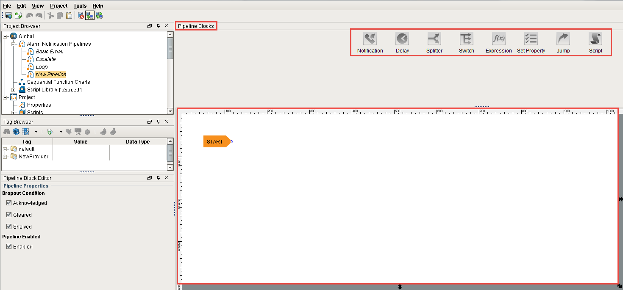Open the Tools menu
The image size is (623, 290).
(80, 6)
